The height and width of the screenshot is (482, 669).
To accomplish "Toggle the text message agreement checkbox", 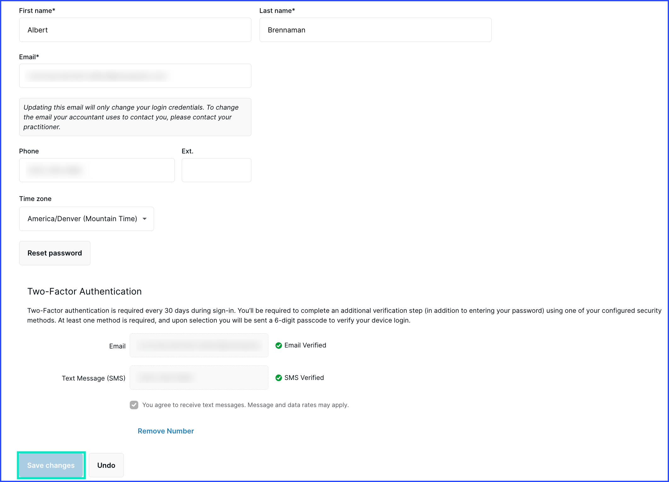I will click(x=134, y=405).
